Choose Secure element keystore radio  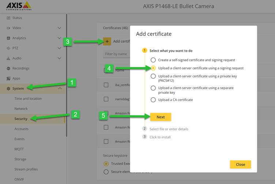pyautogui.click(x=106, y=172)
